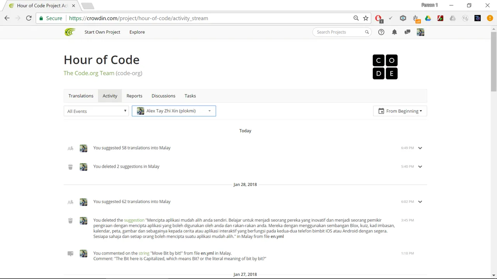Click the Person 1 profile button
The height and width of the screenshot is (279, 497).
pyautogui.click(x=429, y=5)
